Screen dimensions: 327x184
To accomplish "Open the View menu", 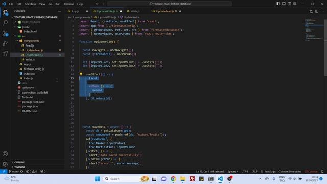I will click(x=42, y=4).
